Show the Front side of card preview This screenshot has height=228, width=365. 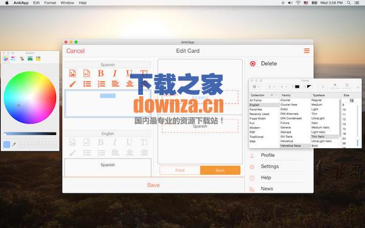coord(180,170)
